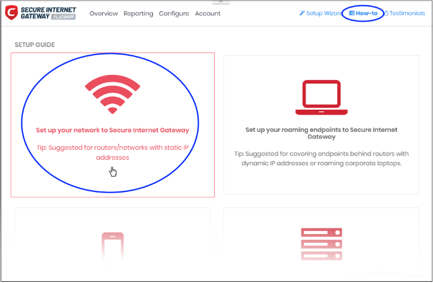Image resolution: width=433 pixels, height=283 pixels.
Task: Click the Wi-Fi network setup icon
Action: [x=113, y=94]
